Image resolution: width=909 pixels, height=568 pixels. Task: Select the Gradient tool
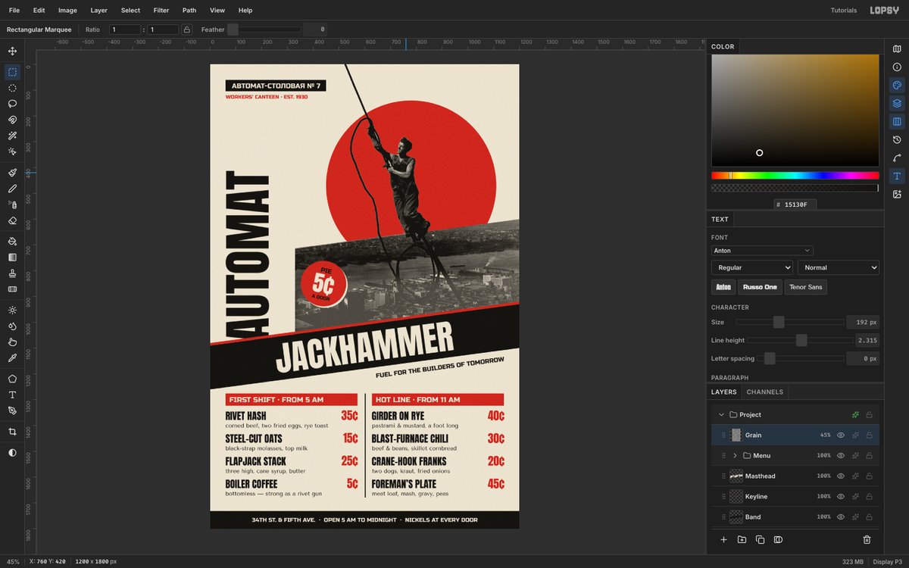[x=12, y=257]
